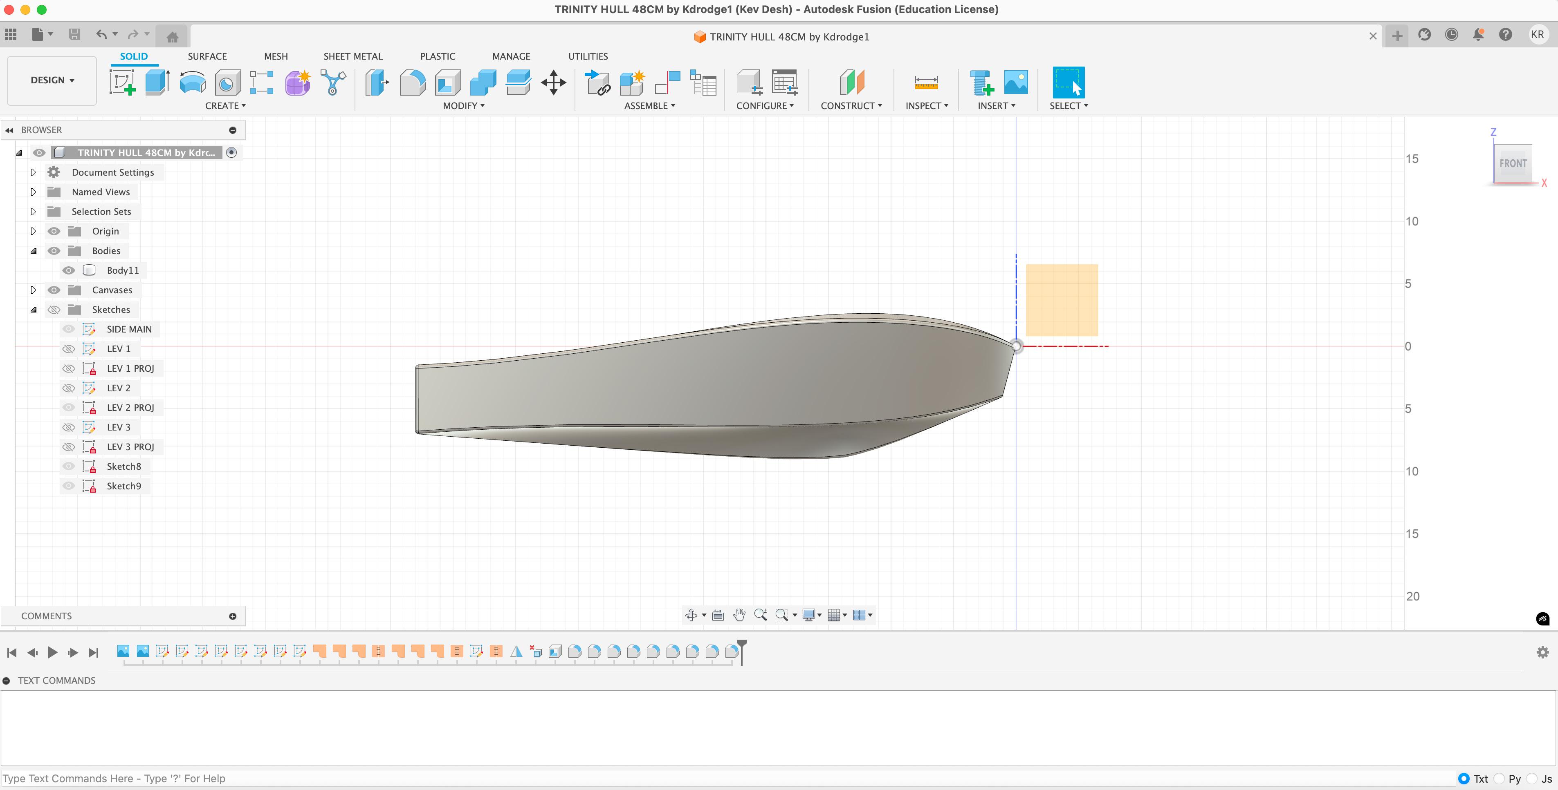The width and height of the screenshot is (1558, 790).
Task: Select the Create Sketch tool
Action: (x=122, y=82)
